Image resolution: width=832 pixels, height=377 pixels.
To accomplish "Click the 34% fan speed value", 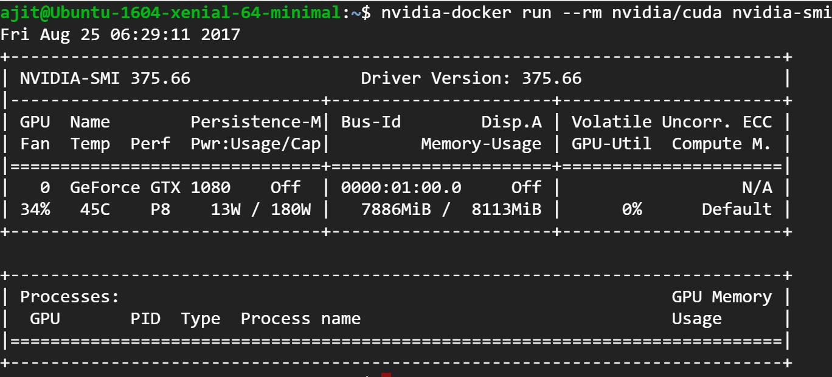I will pyautogui.click(x=35, y=209).
